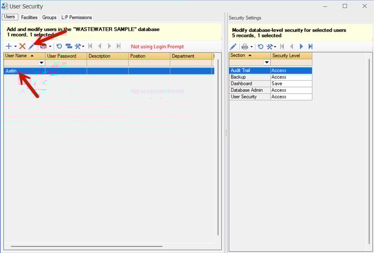
Task: Click the red delete user icon
Action: click(22, 46)
